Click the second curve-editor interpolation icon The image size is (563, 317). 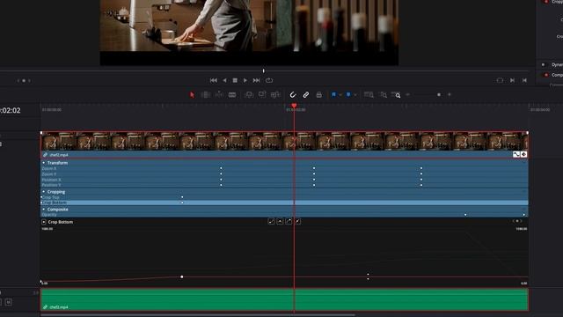point(280,221)
